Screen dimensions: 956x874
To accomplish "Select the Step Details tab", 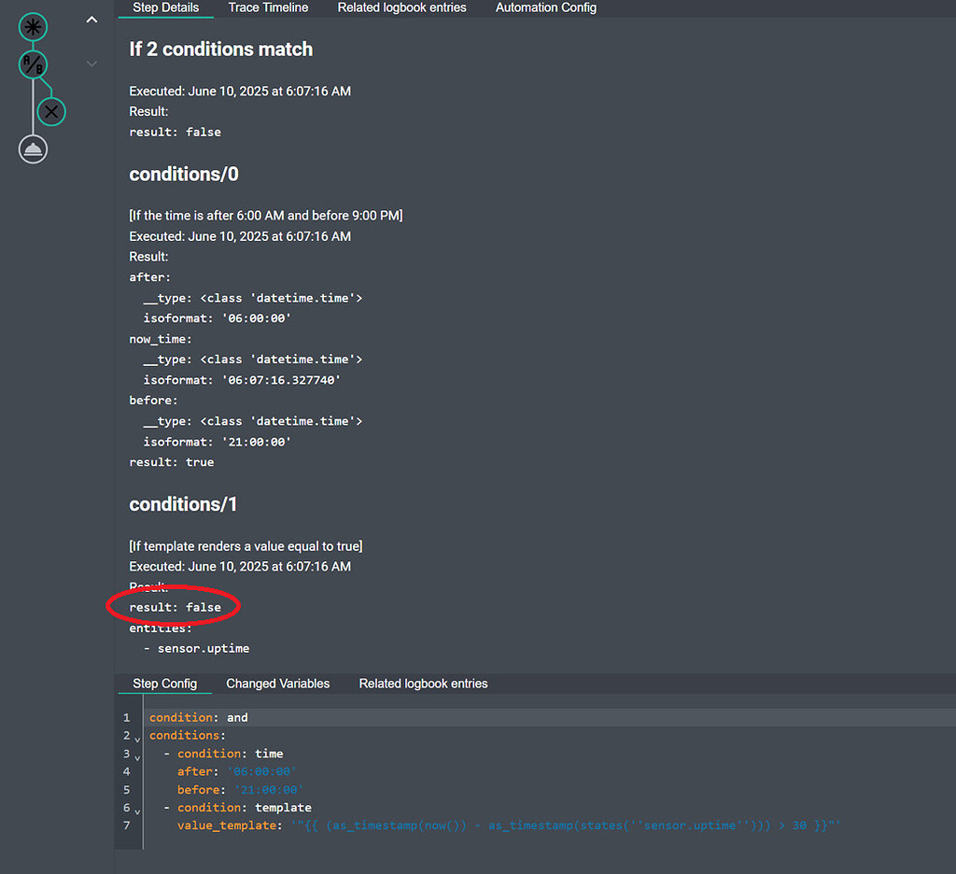I will click(x=165, y=7).
